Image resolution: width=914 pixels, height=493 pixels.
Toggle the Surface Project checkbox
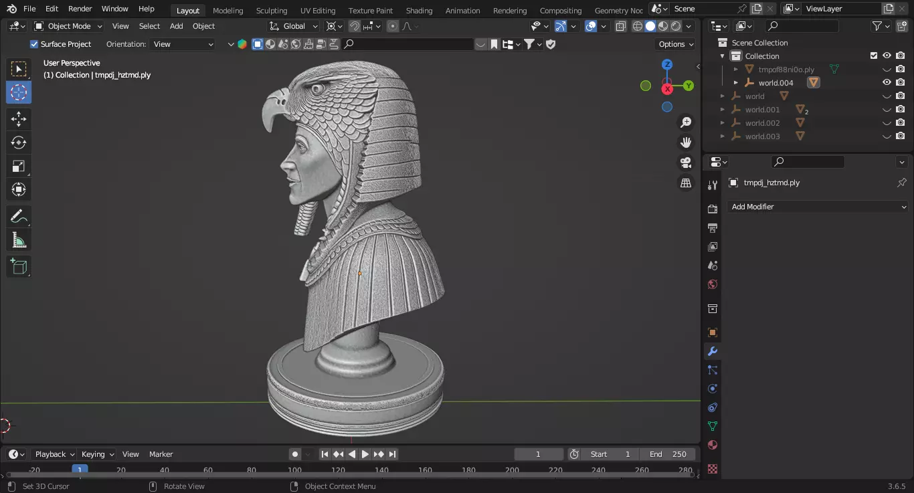34,44
